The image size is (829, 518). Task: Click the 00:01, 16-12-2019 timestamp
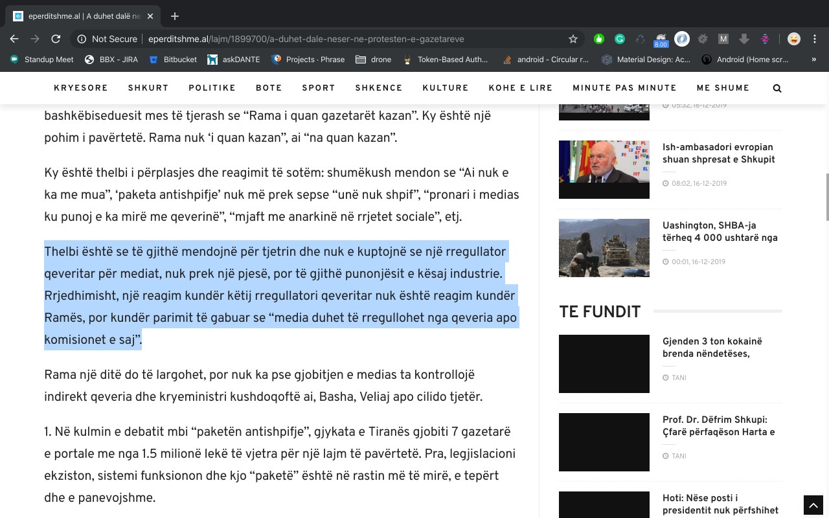tap(699, 262)
